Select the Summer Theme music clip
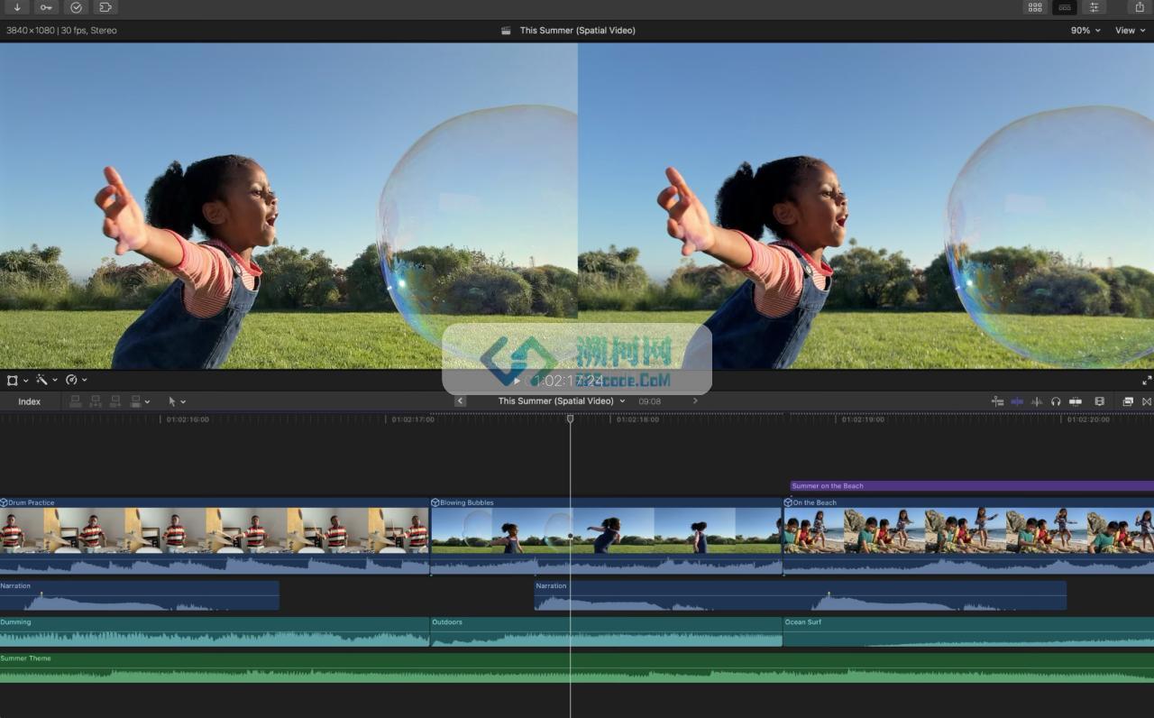This screenshot has width=1154, height=718. (x=577, y=667)
